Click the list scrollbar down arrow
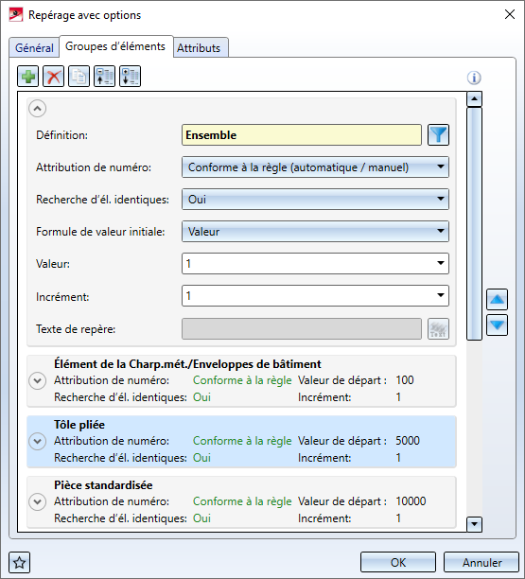 coord(474,524)
